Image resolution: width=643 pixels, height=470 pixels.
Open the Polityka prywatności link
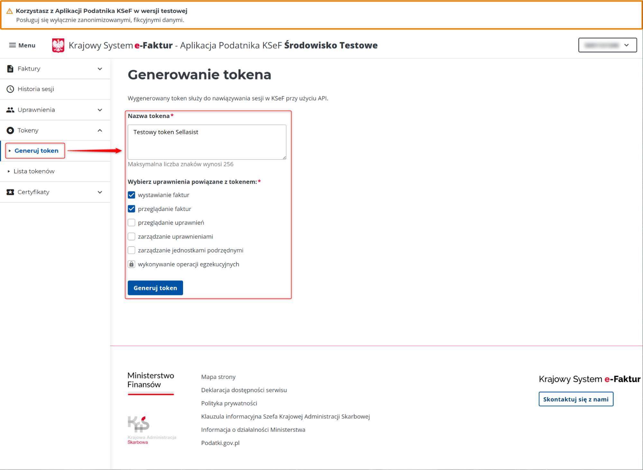coord(229,403)
